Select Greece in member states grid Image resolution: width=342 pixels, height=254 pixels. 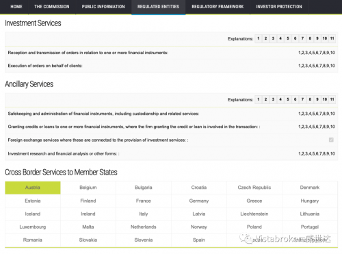coord(254,201)
